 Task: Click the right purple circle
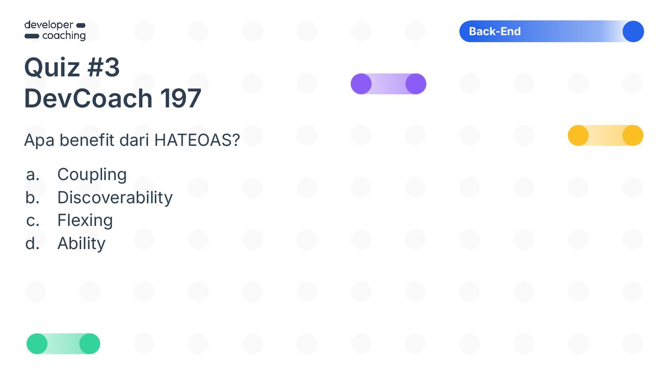(416, 84)
